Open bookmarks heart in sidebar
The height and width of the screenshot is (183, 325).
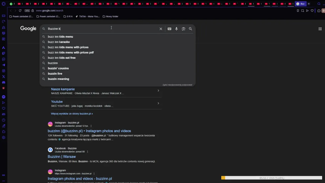[x=4, y=109]
